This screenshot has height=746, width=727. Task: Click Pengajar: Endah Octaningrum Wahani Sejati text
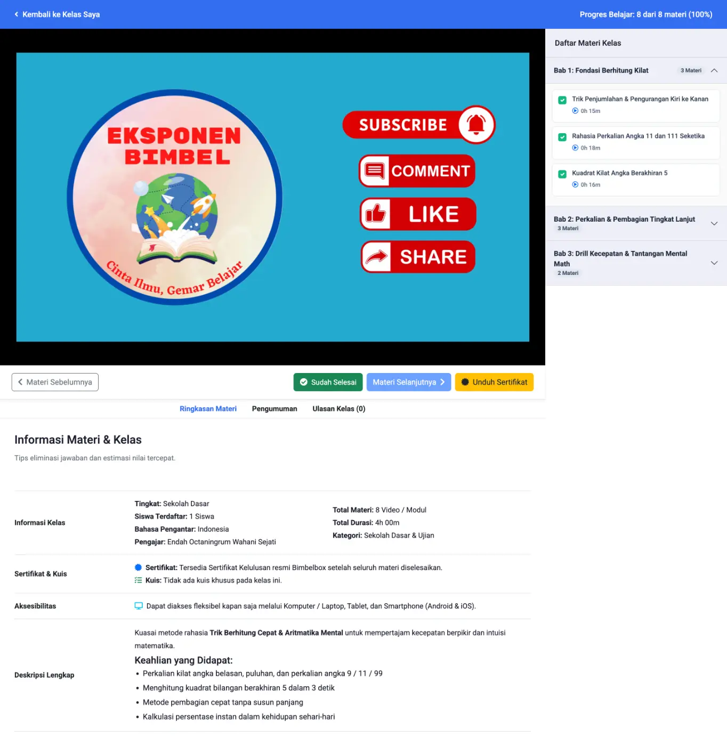[205, 542]
